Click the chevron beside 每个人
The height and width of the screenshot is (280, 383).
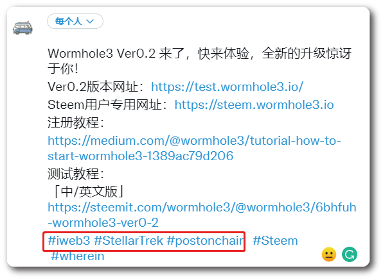click(x=90, y=21)
